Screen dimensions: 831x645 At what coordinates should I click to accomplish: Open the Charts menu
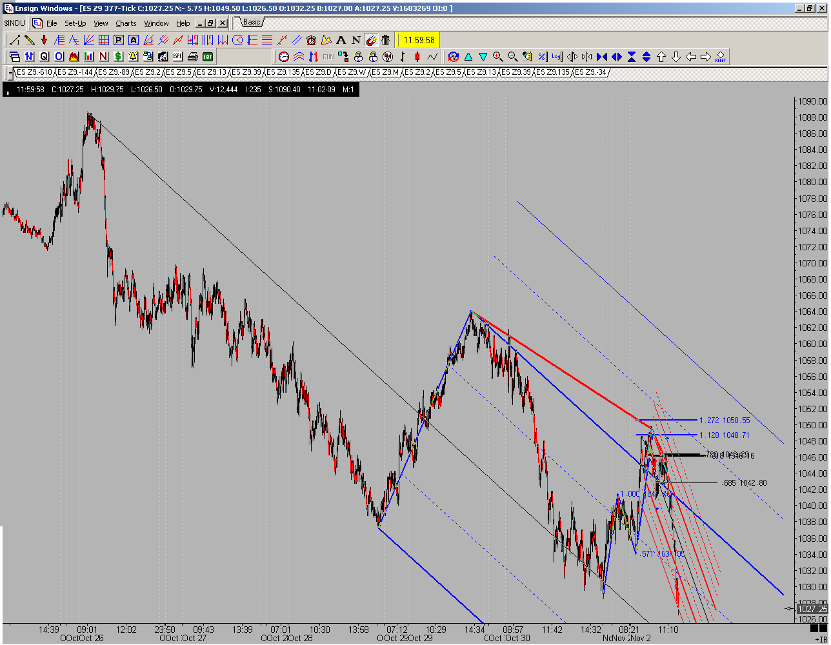pyautogui.click(x=126, y=23)
